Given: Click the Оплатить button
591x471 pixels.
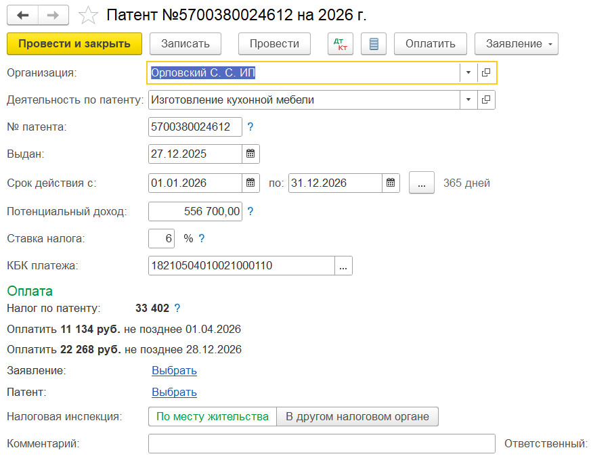Looking at the screenshot, I should click(431, 44).
